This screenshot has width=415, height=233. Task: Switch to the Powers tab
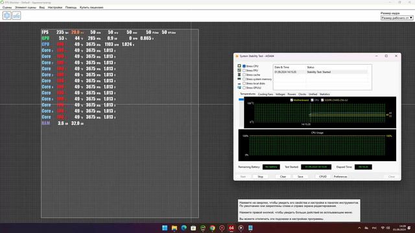click(x=292, y=94)
